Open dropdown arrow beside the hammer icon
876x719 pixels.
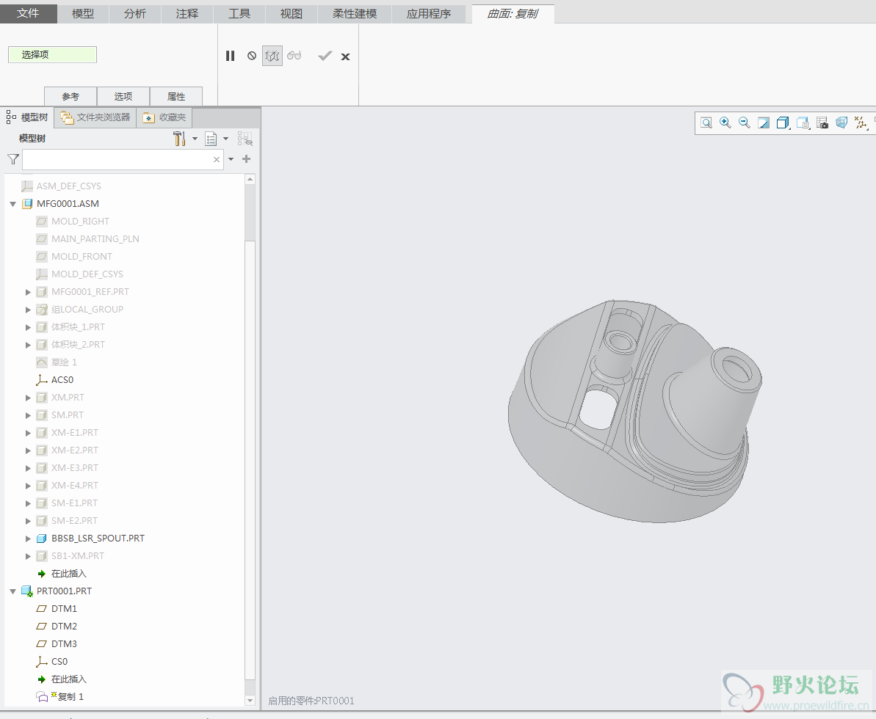[x=195, y=139]
